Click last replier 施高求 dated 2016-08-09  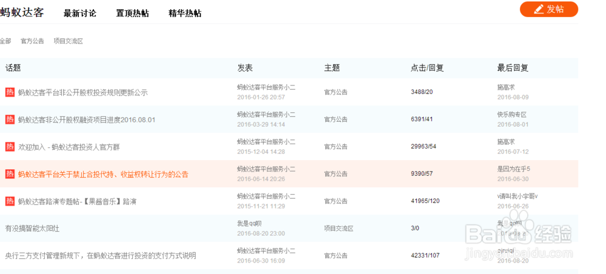[x=506, y=88]
